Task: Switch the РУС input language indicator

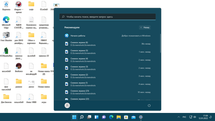Action: [x=184, y=117]
